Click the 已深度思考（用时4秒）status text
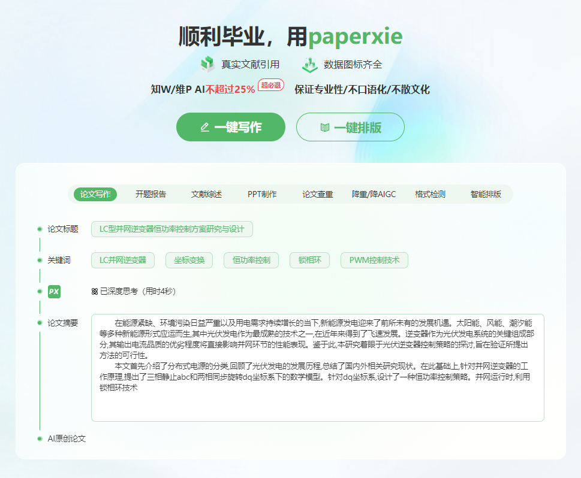The image size is (581, 478). point(138,292)
